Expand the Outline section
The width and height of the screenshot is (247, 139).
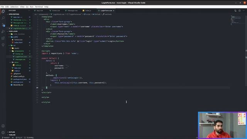click(x=12, y=132)
